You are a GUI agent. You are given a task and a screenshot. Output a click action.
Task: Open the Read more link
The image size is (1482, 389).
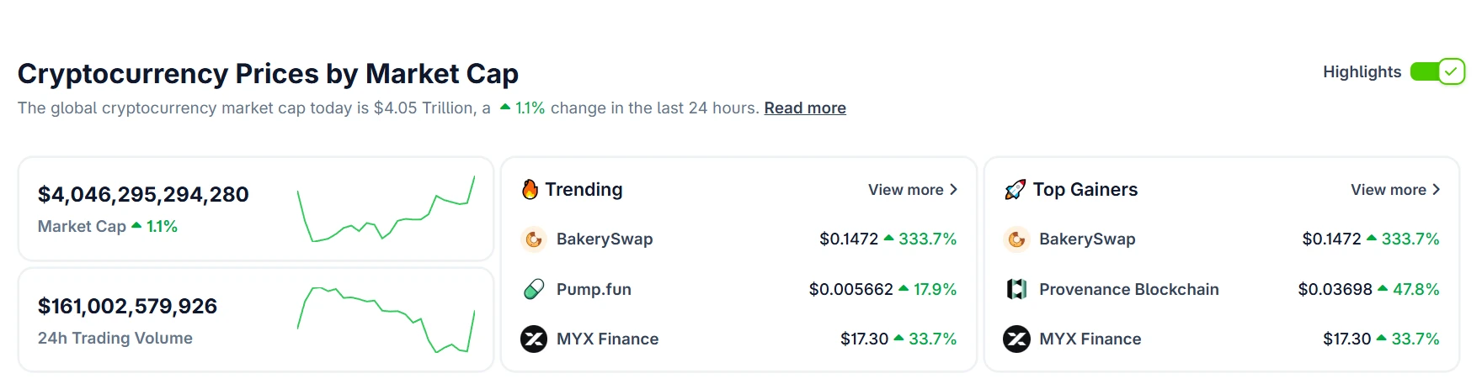804,108
